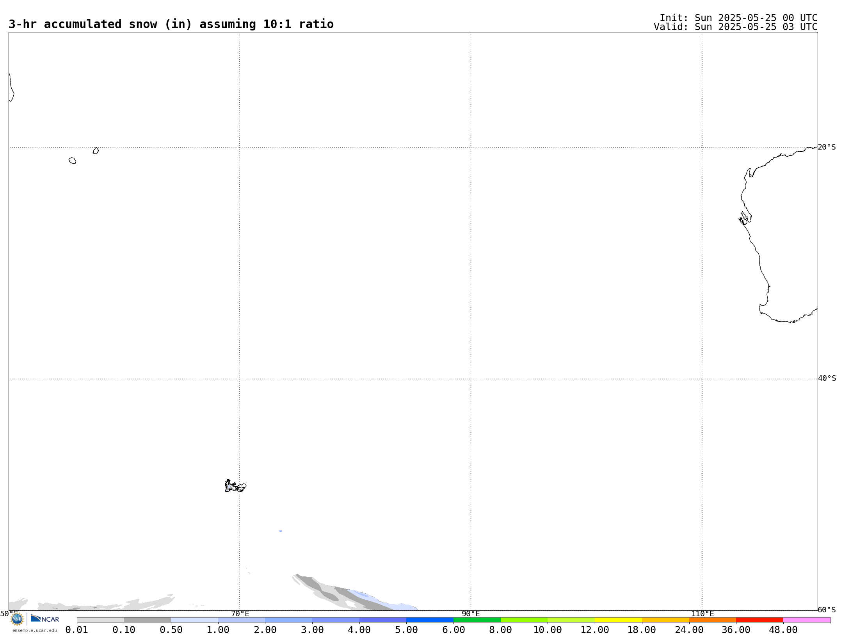Click the NSF logo

coord(17,619)
